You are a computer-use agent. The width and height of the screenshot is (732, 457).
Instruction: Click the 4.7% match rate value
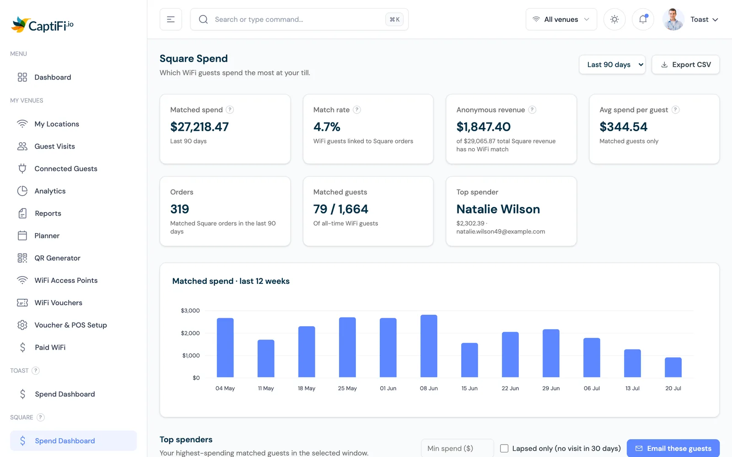coord(327,127)
